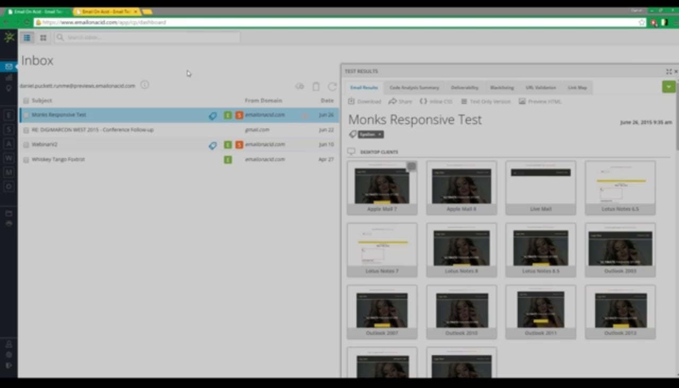Select the S letter sidebar button
This screenshot has height=388, width=679.
point(8,129)
